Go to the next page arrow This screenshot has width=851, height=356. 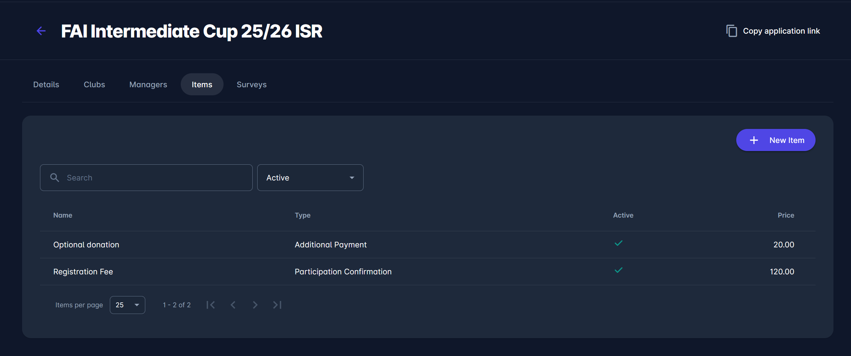(x=255, y=305)
